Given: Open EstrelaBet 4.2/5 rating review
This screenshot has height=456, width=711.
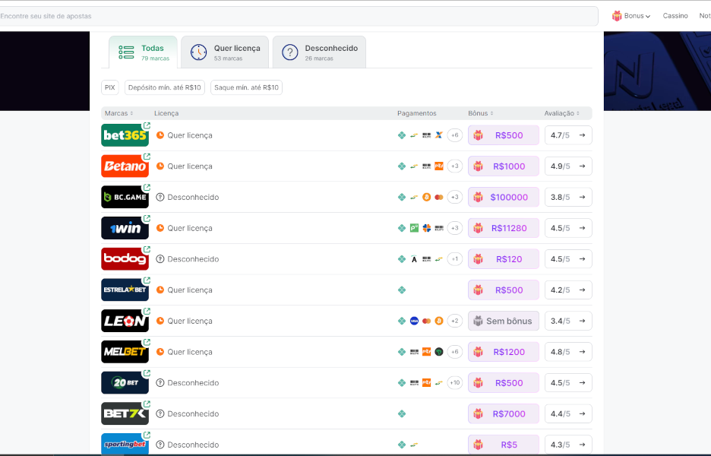Looking at the screenshot, I should 568,290.
